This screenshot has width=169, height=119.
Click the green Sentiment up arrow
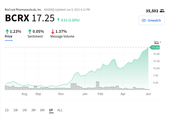[x=30, y=31]
